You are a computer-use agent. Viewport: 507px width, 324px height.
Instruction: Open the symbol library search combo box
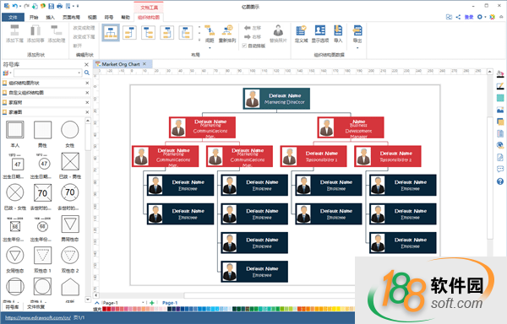48,73
